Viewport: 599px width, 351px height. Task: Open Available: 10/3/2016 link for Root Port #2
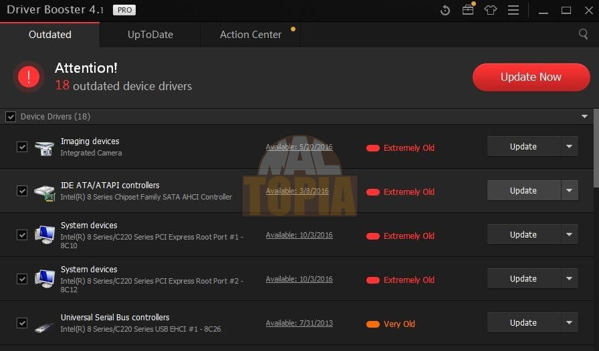[299, 279]
